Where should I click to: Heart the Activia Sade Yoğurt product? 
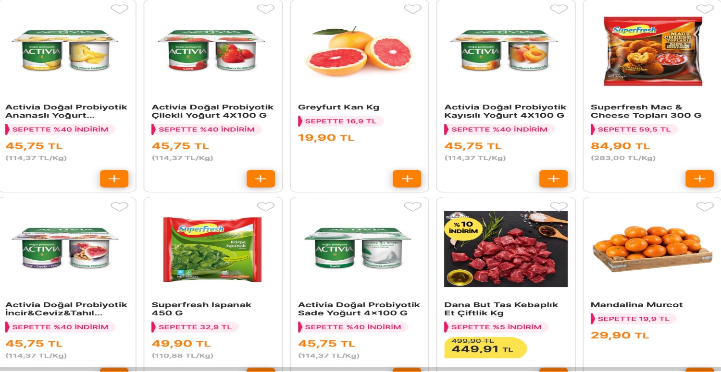point(412,207)
